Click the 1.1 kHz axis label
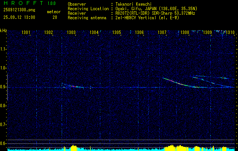 click(3, 49)
